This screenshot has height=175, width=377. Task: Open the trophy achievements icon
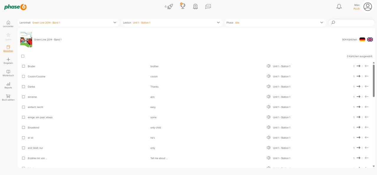[183, 6]
